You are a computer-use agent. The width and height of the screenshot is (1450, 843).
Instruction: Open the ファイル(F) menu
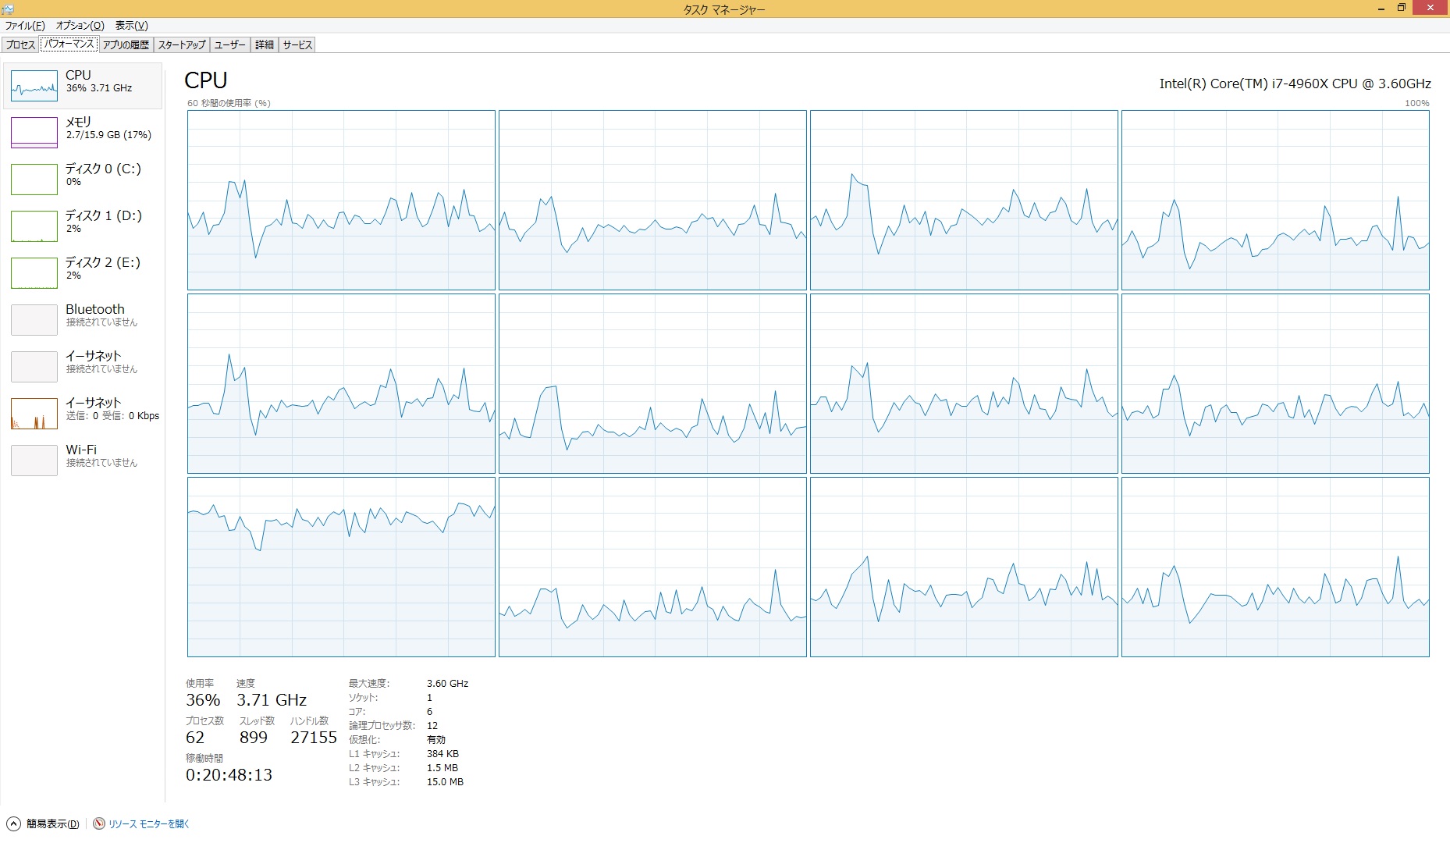click(25, 26)
